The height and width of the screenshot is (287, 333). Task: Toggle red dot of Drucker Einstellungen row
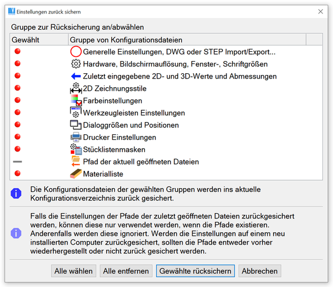tap(17, 137)
